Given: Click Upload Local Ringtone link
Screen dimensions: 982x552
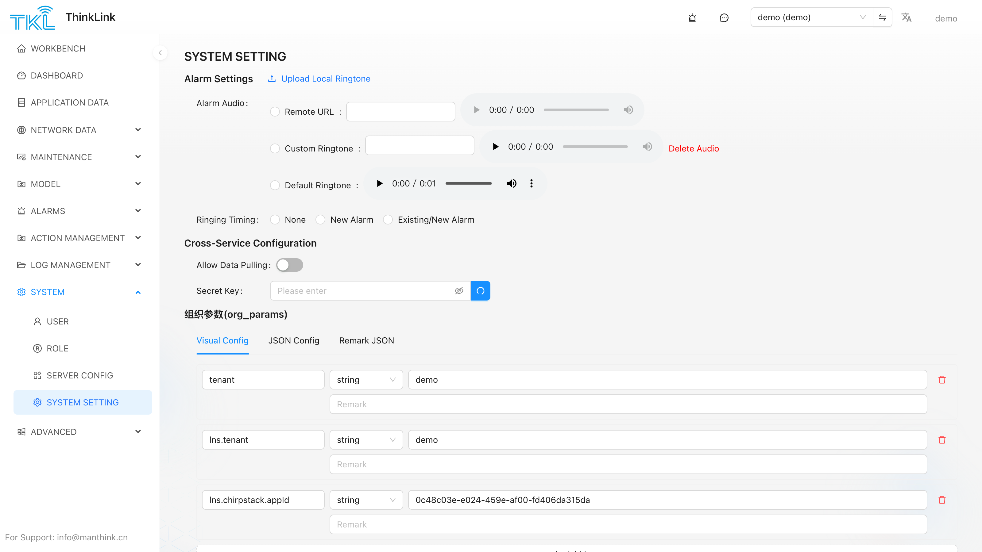Looking at the screenshot, I should 326,79.
